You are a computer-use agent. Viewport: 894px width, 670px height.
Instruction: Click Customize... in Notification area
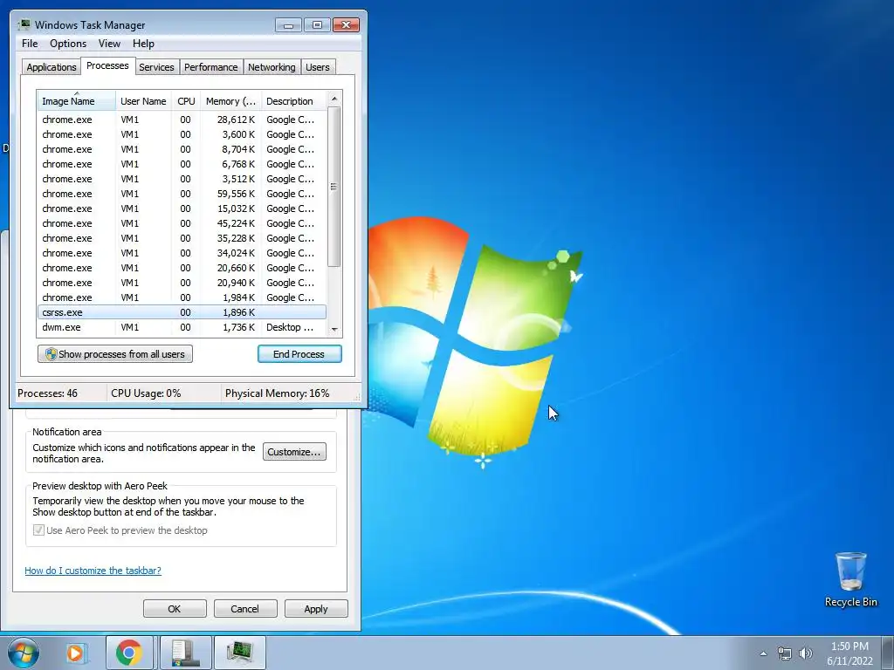294,452
